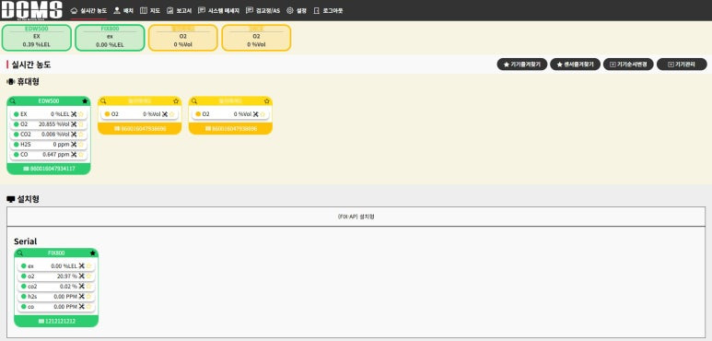Click the 20.855 %Vol reading
The height and width of the screenshot is (341, 712).
(54, 124)
